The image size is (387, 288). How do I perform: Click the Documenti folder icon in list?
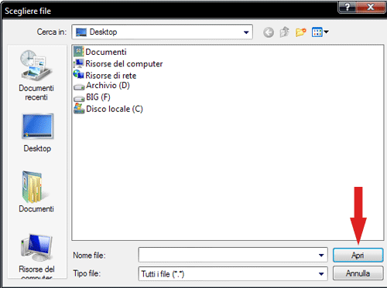click(x=79, y=52)
